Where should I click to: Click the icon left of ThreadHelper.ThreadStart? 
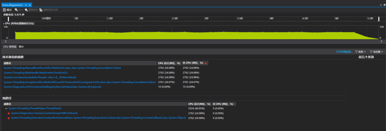[x=6, y=108]
